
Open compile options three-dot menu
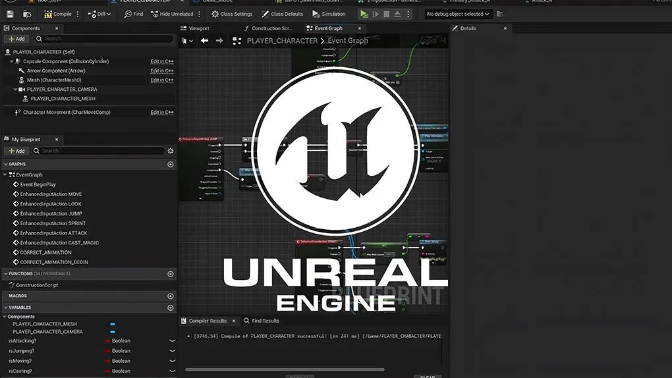click(78, 14)
